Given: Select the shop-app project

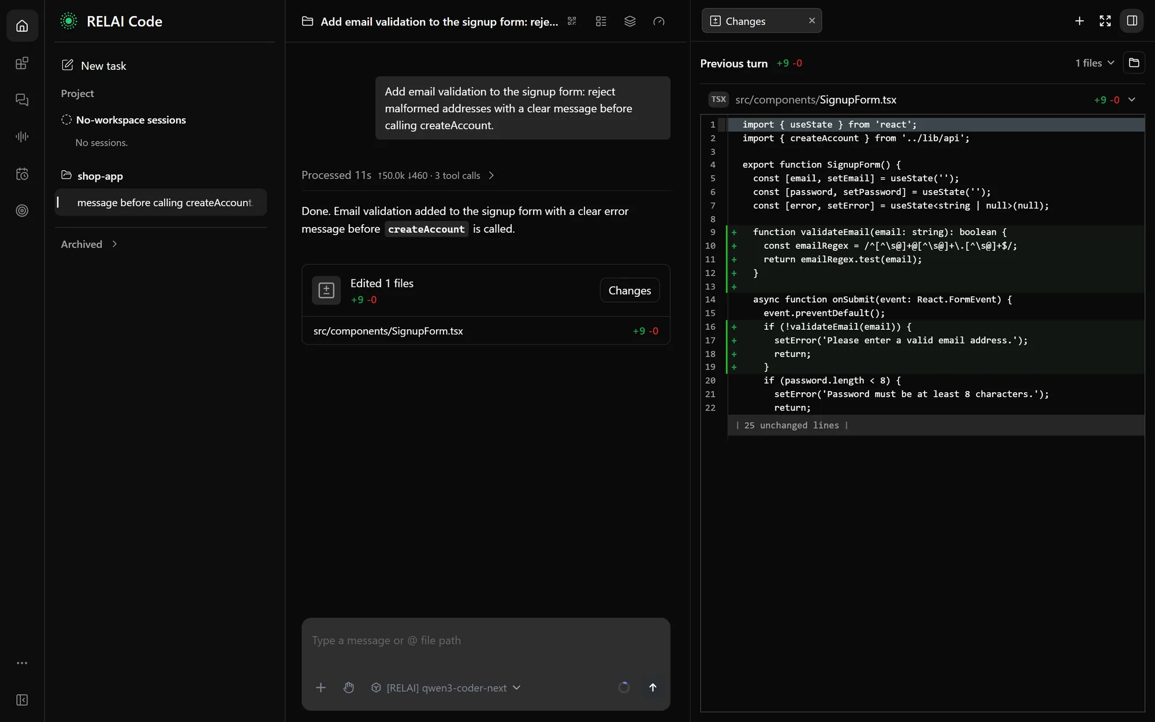Looking at the screenshot, I should (x=92, y=176).
